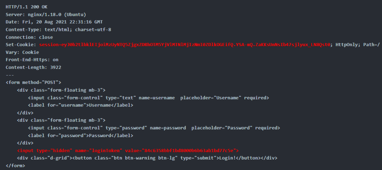Select the label for="username" line

coord(81,106)
